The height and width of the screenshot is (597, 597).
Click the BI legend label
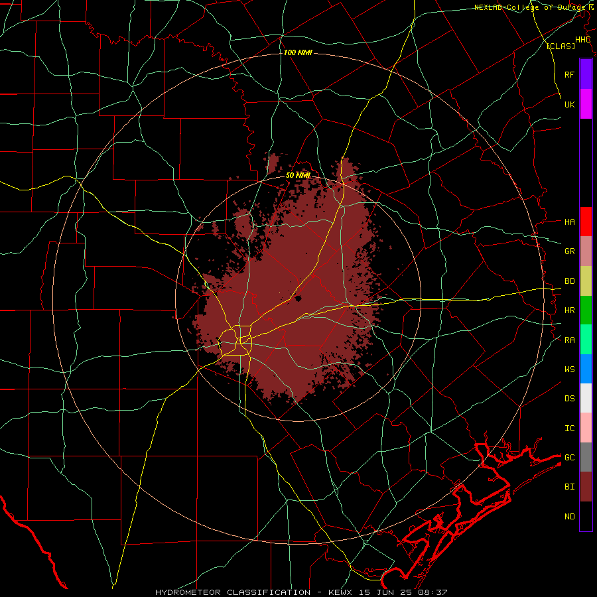click(569, 487)
